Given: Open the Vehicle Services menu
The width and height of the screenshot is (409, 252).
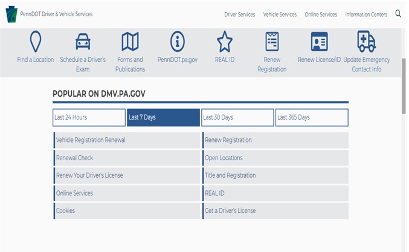Looking at the screenshot, I should point(280,15).
